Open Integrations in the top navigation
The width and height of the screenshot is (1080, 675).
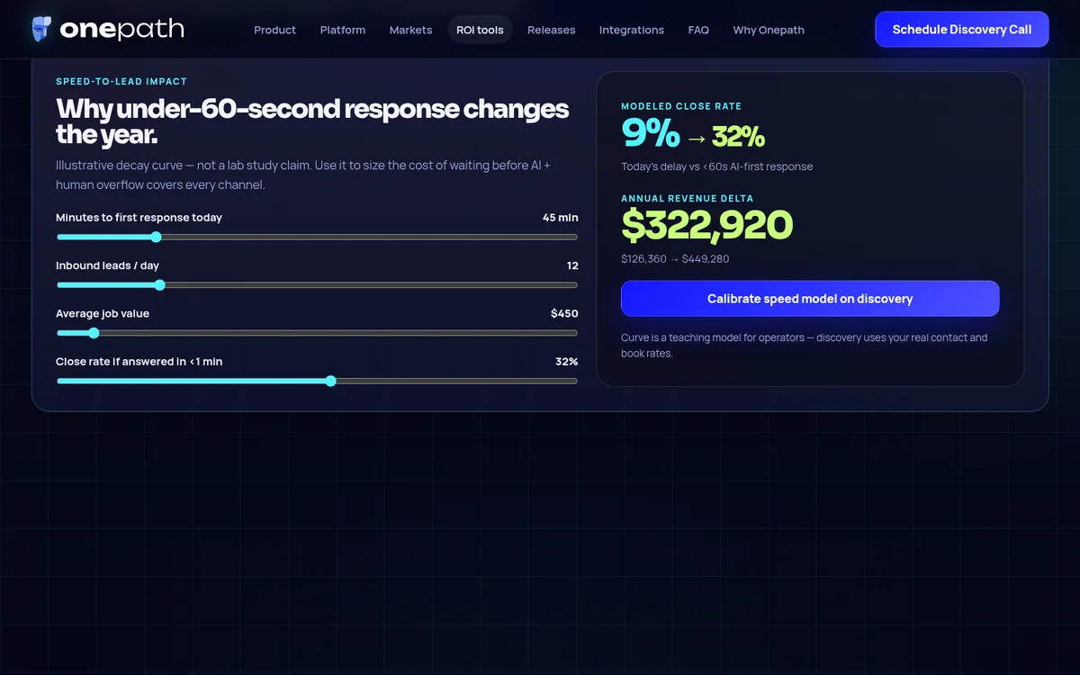coord(632,30)
